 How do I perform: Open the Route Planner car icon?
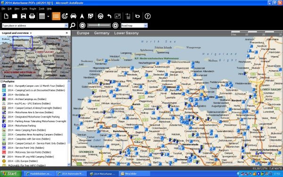tap(73, 16)
